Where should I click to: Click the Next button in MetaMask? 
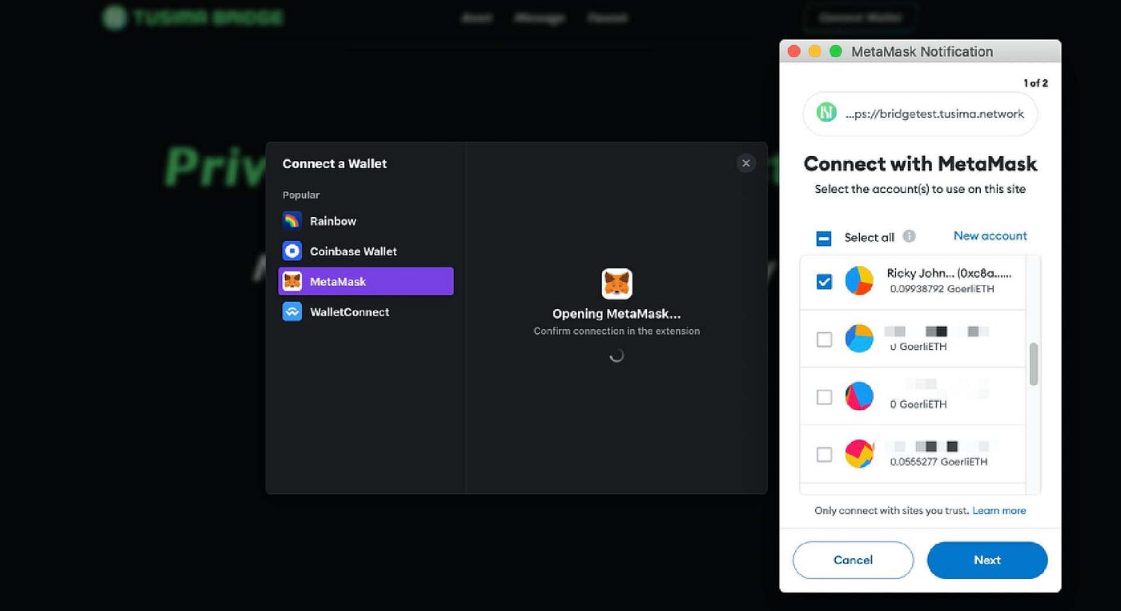[x=987, y=560]
